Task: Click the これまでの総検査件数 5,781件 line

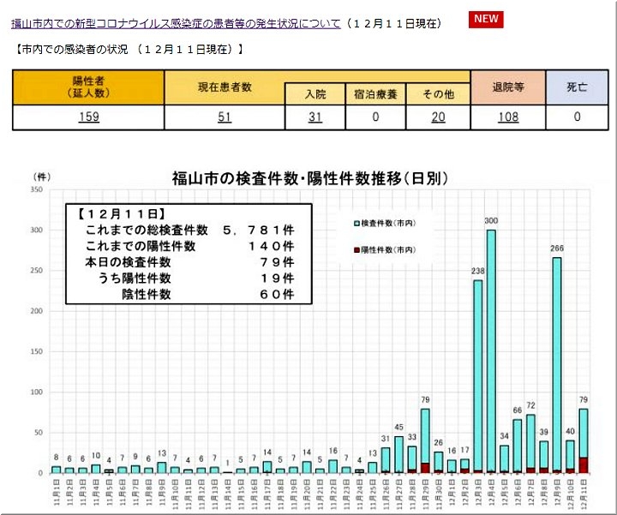Action: 189,231
